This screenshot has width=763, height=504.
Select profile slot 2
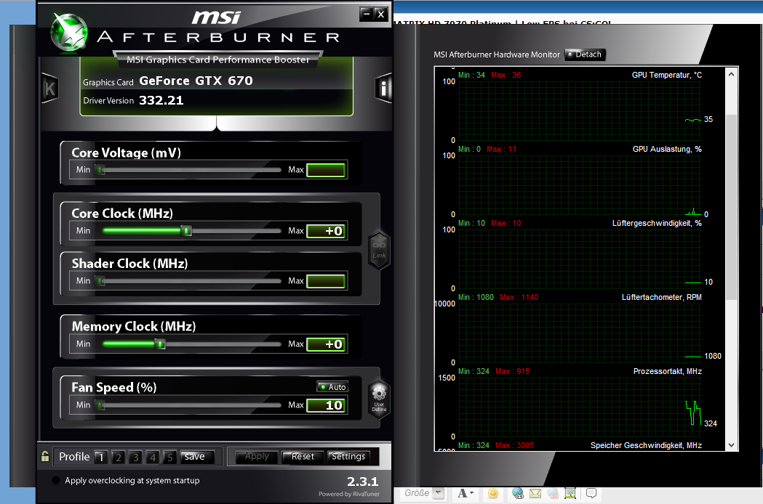coord(119,457)
